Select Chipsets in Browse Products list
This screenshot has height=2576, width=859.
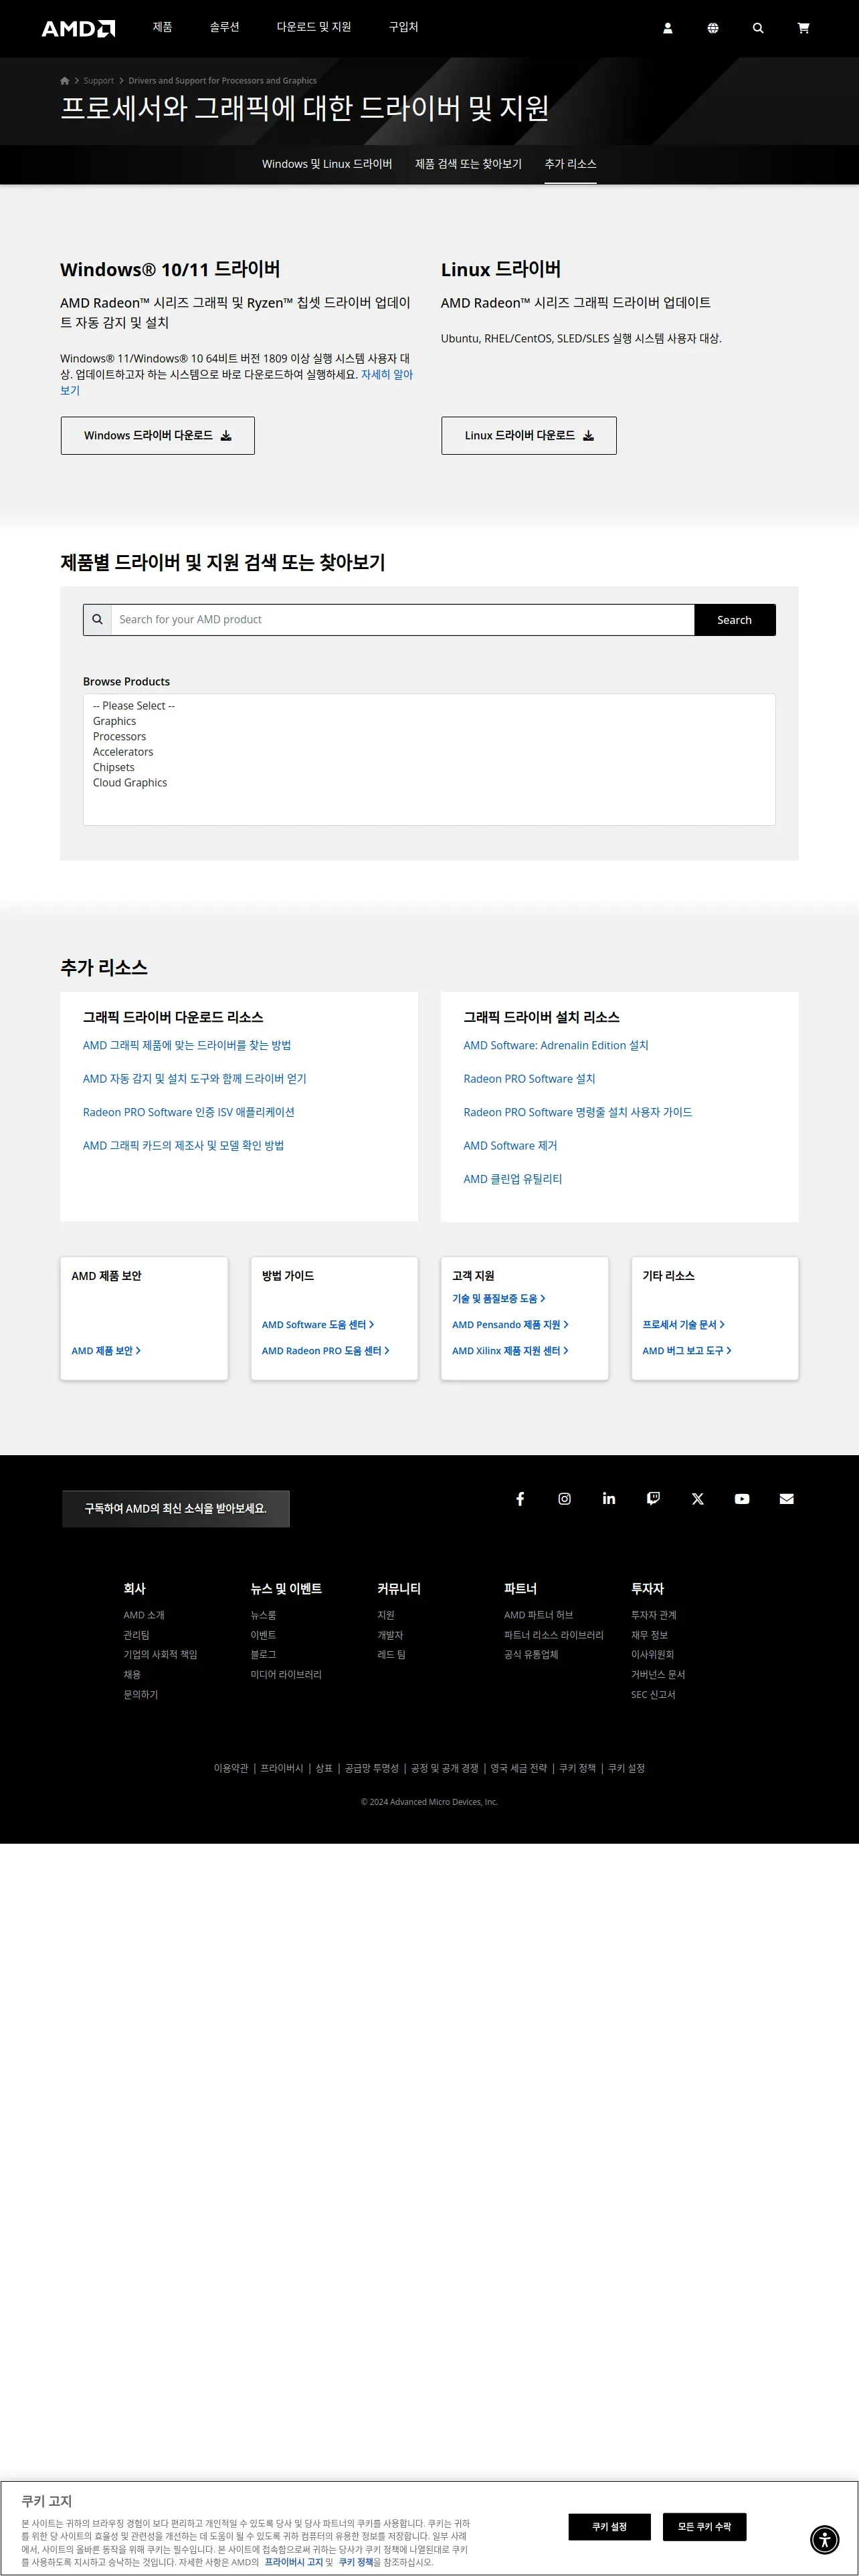(x=113, y=767)
